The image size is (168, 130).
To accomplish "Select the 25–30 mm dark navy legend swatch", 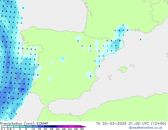I will [54, 127].
